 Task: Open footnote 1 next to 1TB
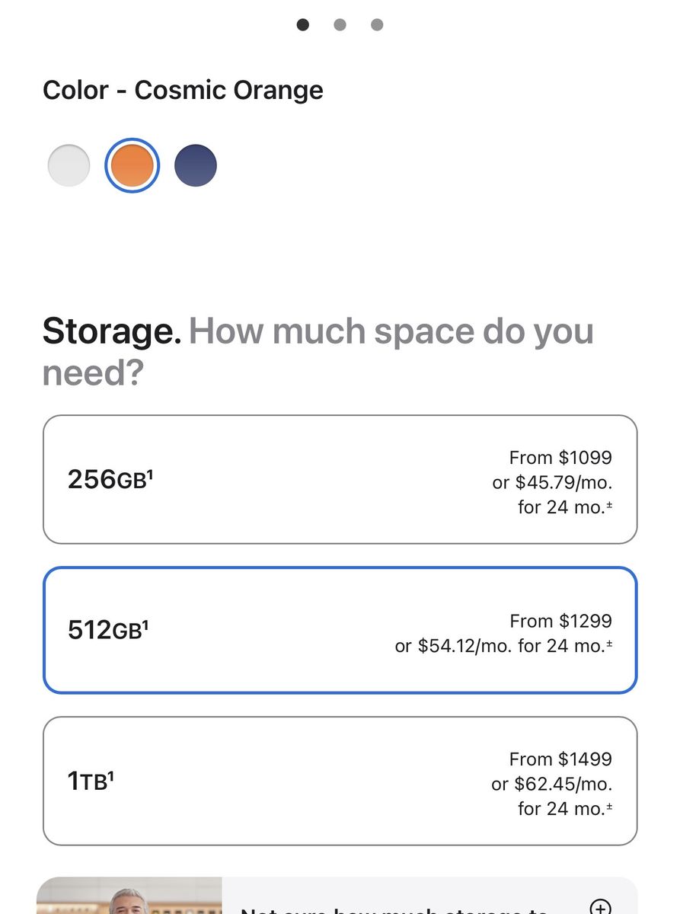pyautogui.click(x=110, y=775)
